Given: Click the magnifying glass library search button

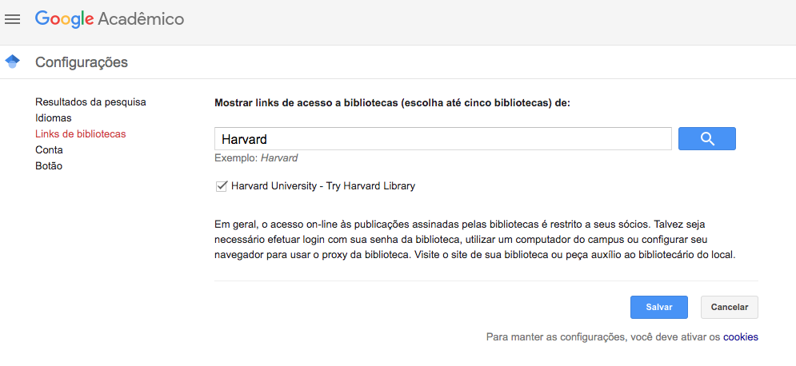Looking at the screenshot, I should [x=706, y=138].
